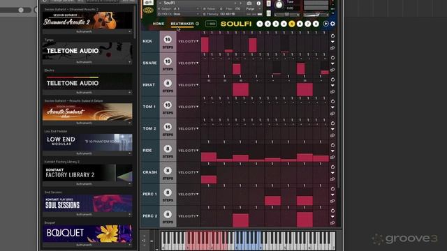The width and height of the screenshot is (447, 251).
Task: Select pattern slot 2
Action: (268, 24)
